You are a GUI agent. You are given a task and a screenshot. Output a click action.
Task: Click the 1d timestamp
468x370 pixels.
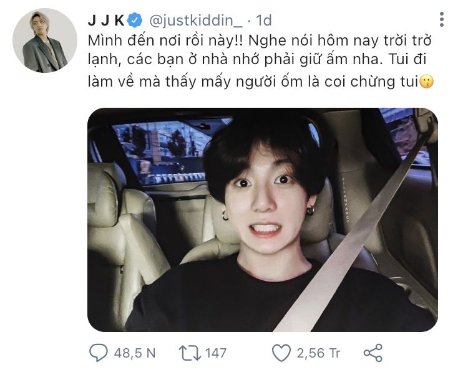coord(264,21)
